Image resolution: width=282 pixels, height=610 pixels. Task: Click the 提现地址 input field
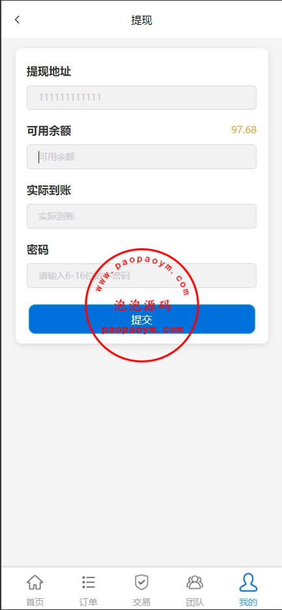tap(142, 98)
